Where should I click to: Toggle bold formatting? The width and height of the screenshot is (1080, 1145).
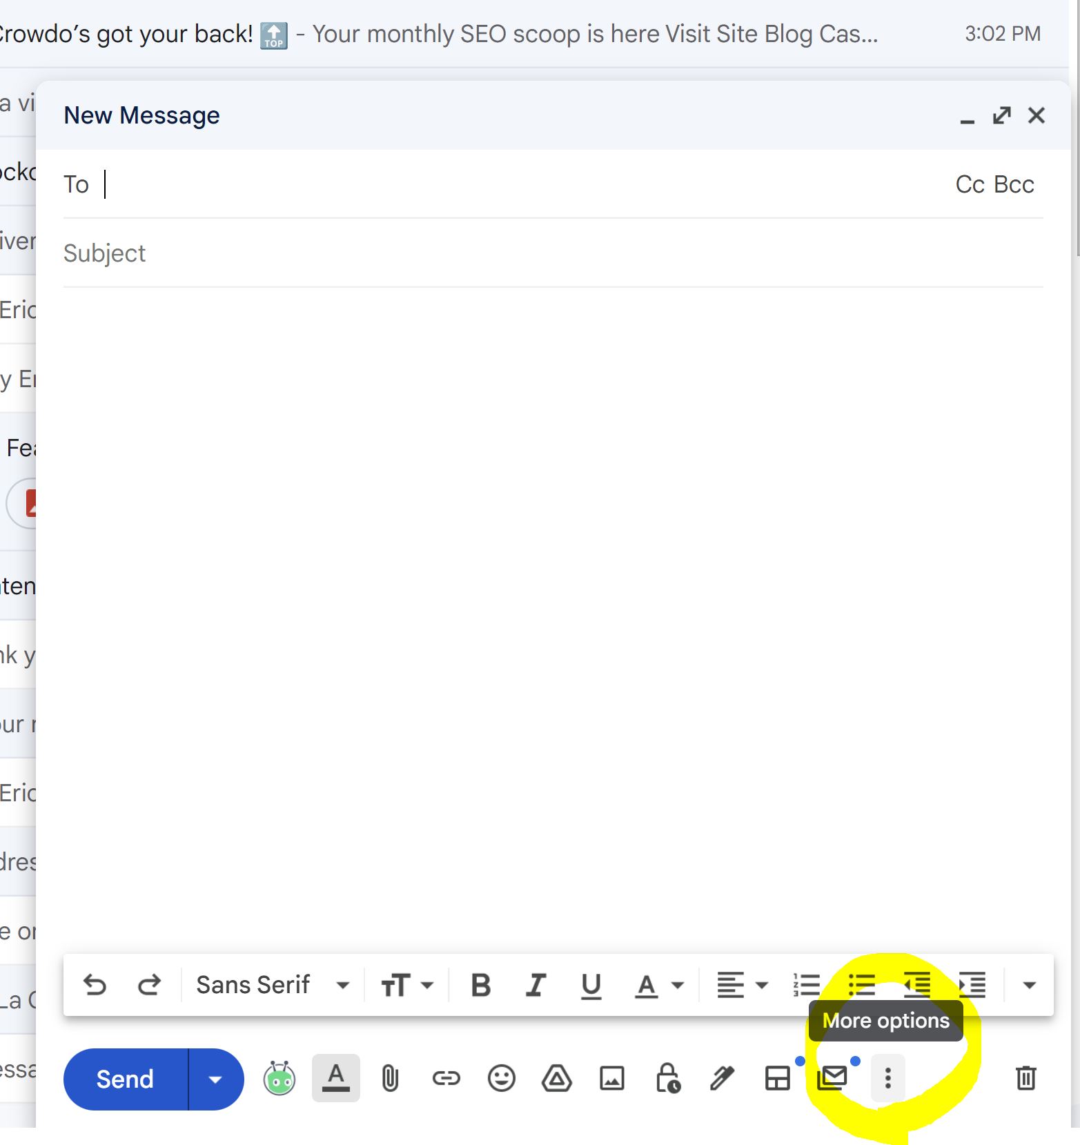[x=481, y=985]
